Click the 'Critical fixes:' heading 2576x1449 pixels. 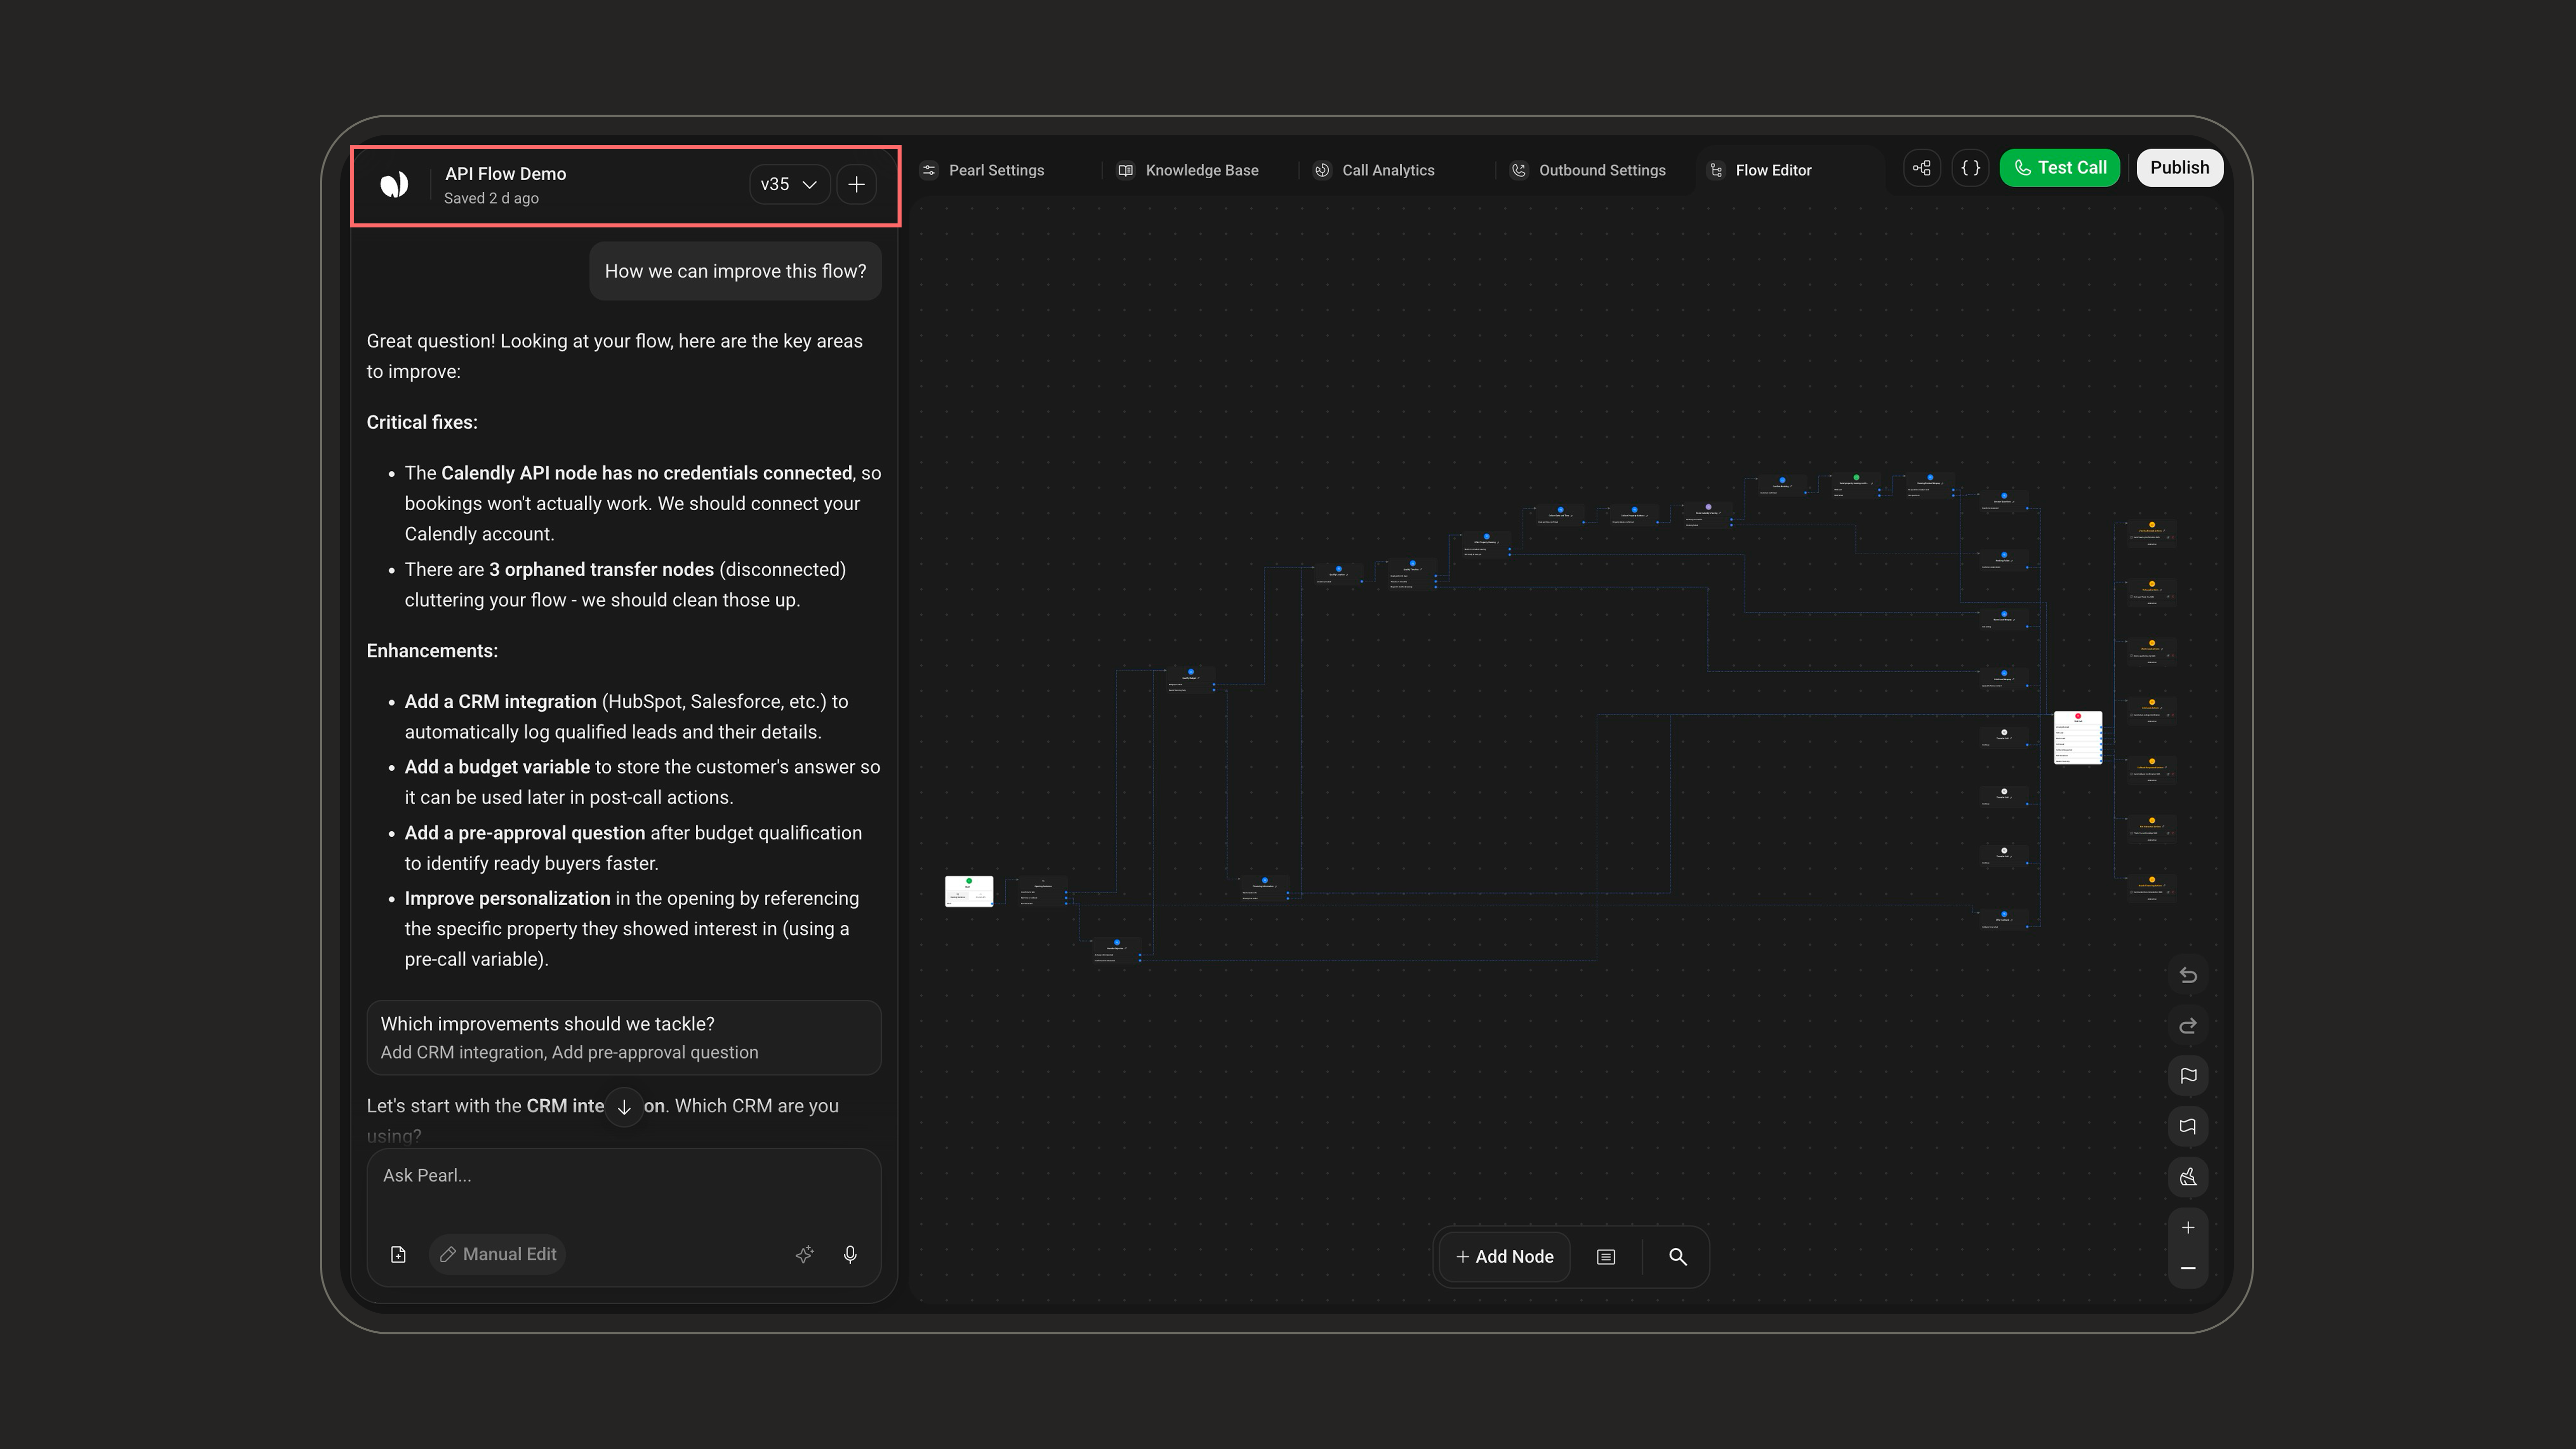pos(422,423)
